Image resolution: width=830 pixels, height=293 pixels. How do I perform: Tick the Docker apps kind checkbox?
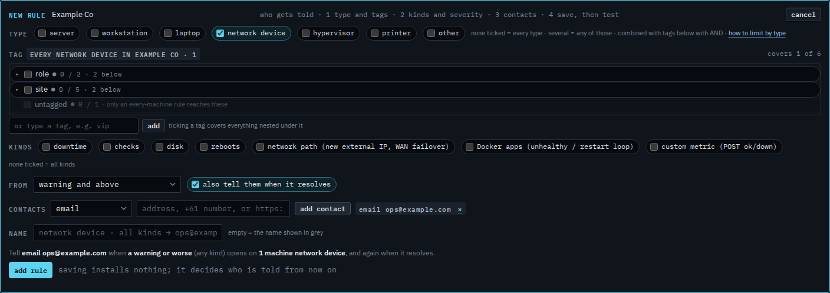point(469,146)
